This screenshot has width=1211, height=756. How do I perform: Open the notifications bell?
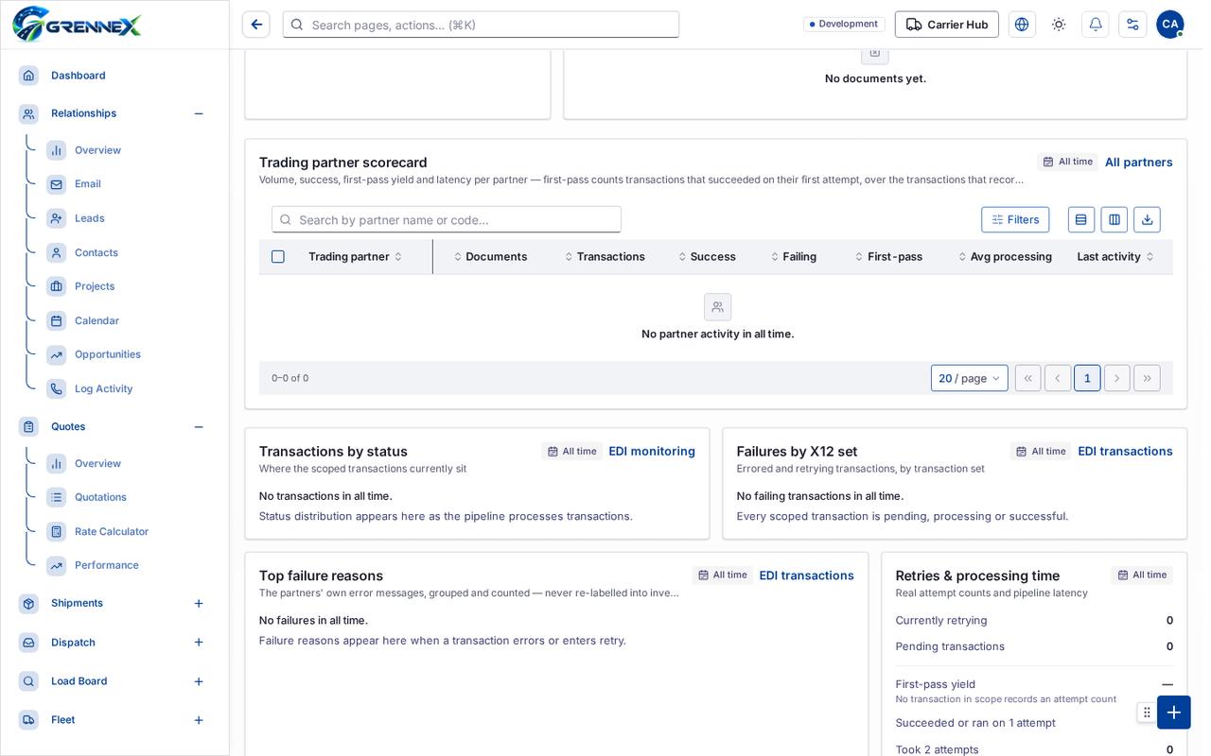(1096, 25)
